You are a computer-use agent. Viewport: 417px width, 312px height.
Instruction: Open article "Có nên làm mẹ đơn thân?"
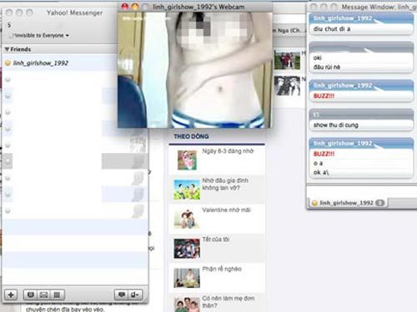[x=229, y=302]
